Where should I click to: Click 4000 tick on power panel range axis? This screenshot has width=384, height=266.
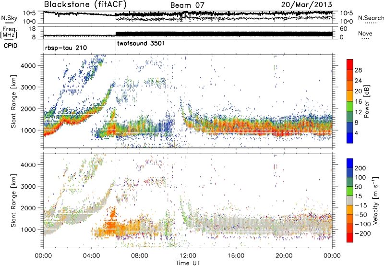(28, 66)
